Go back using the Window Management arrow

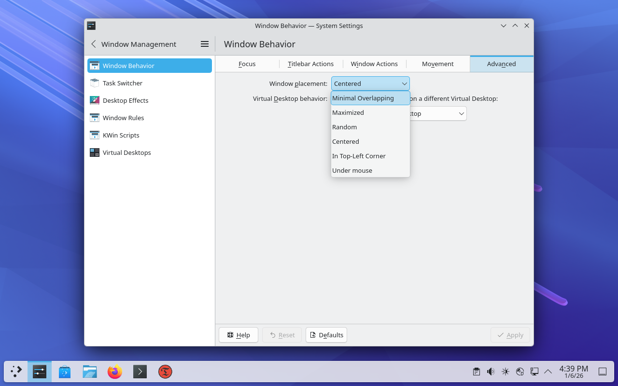(x=94, y=44)
